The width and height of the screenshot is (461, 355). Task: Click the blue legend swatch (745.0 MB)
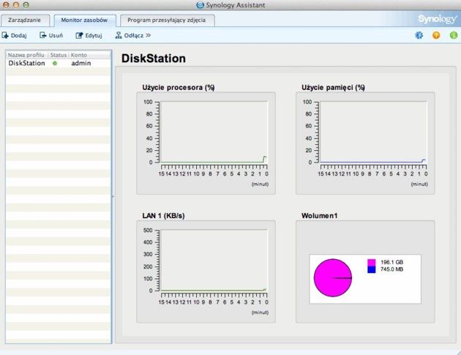372,269
